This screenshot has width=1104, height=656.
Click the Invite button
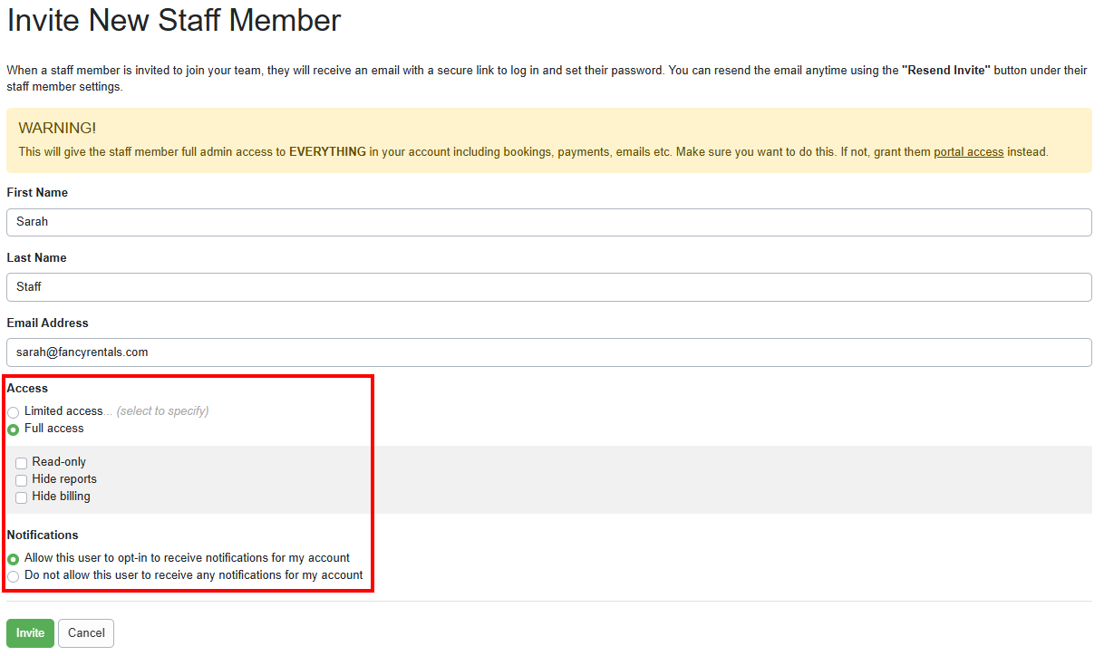click(x=30, y=632)
